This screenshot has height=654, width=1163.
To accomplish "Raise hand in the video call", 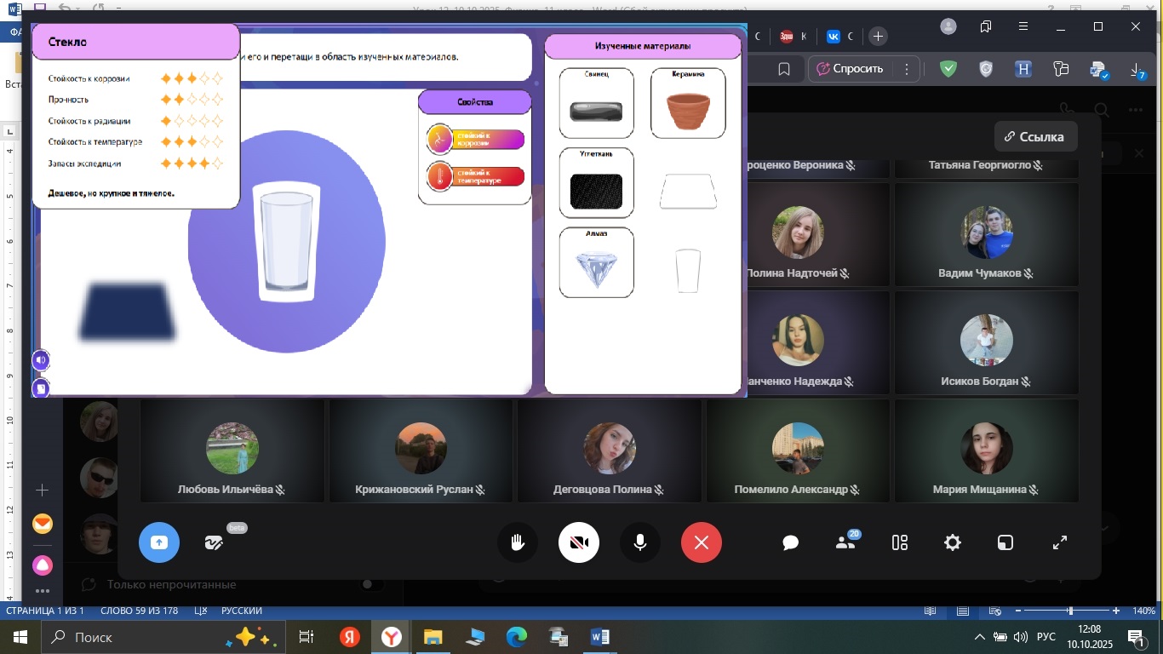I will pyautogui.click(x=517, y=542).
